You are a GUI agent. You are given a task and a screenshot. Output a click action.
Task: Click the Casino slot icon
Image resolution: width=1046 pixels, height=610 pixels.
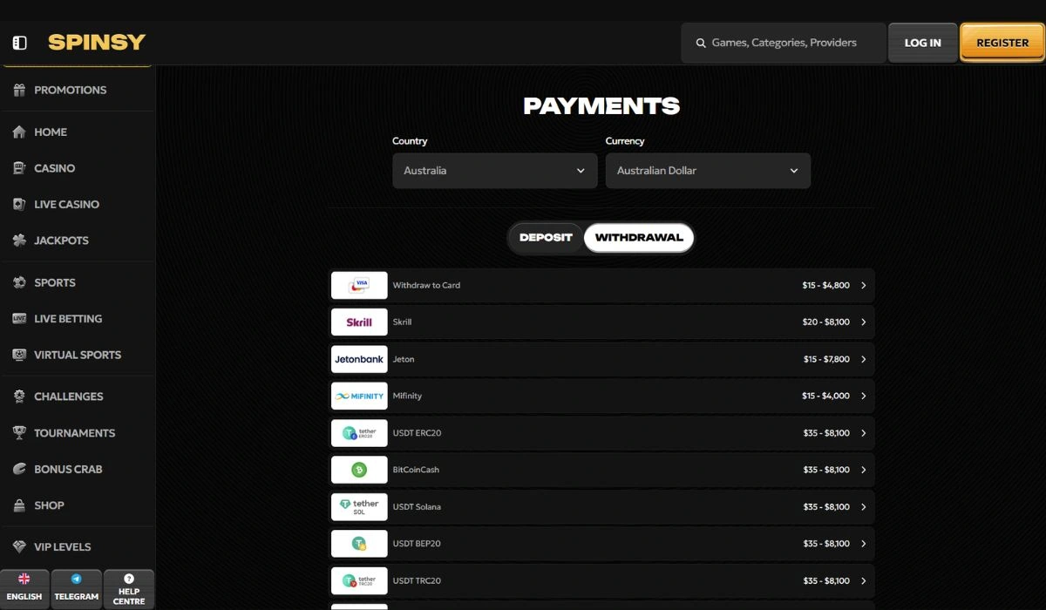click(19, 168)
